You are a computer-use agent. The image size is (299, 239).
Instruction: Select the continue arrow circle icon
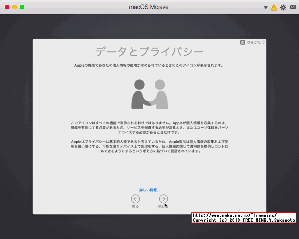tap(163, 199)
